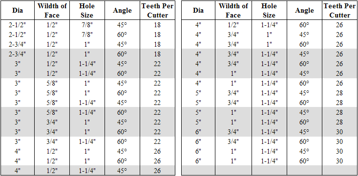Screen dimensions: 358x176
Task: Click the first 5/8" width of face cell
Action: point(52,83)
